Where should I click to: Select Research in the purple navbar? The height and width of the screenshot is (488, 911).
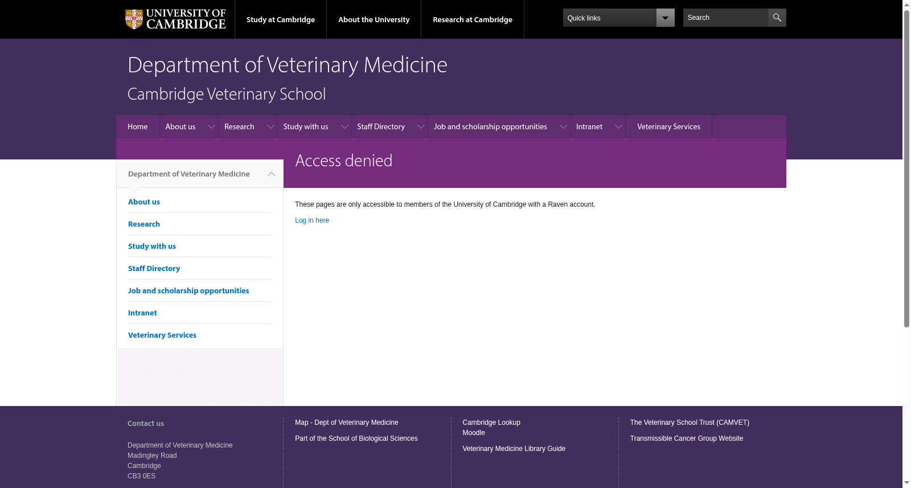(239, 126)
